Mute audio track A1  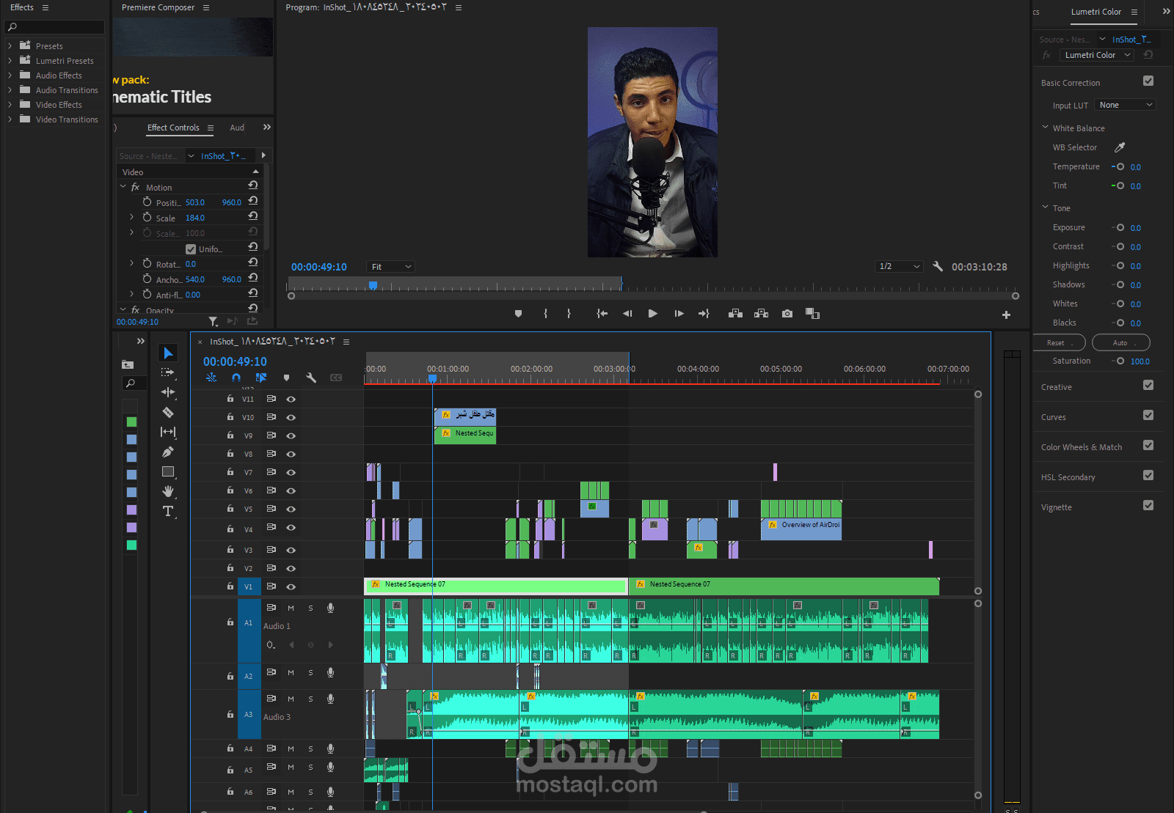[291, 608]
